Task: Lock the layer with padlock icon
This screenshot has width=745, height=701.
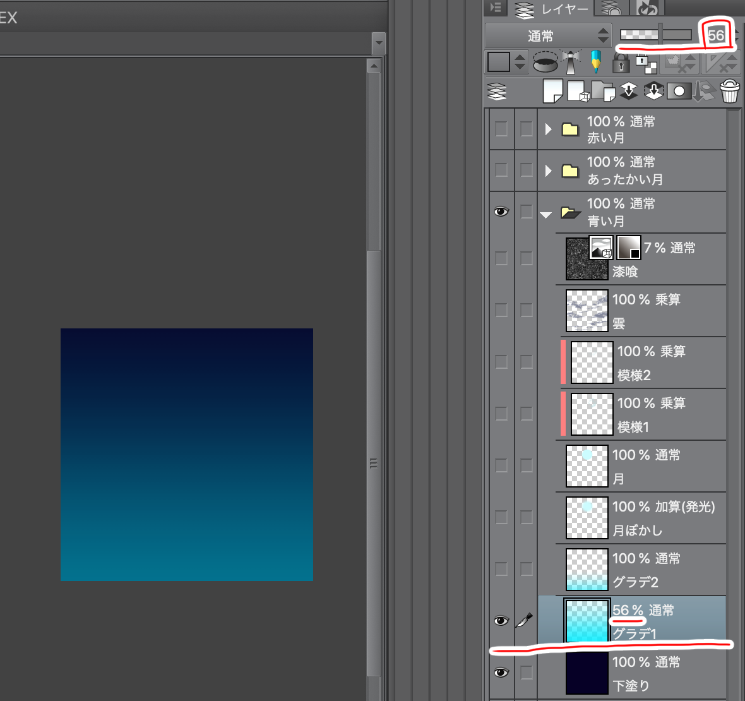Action: click(621, 63)
